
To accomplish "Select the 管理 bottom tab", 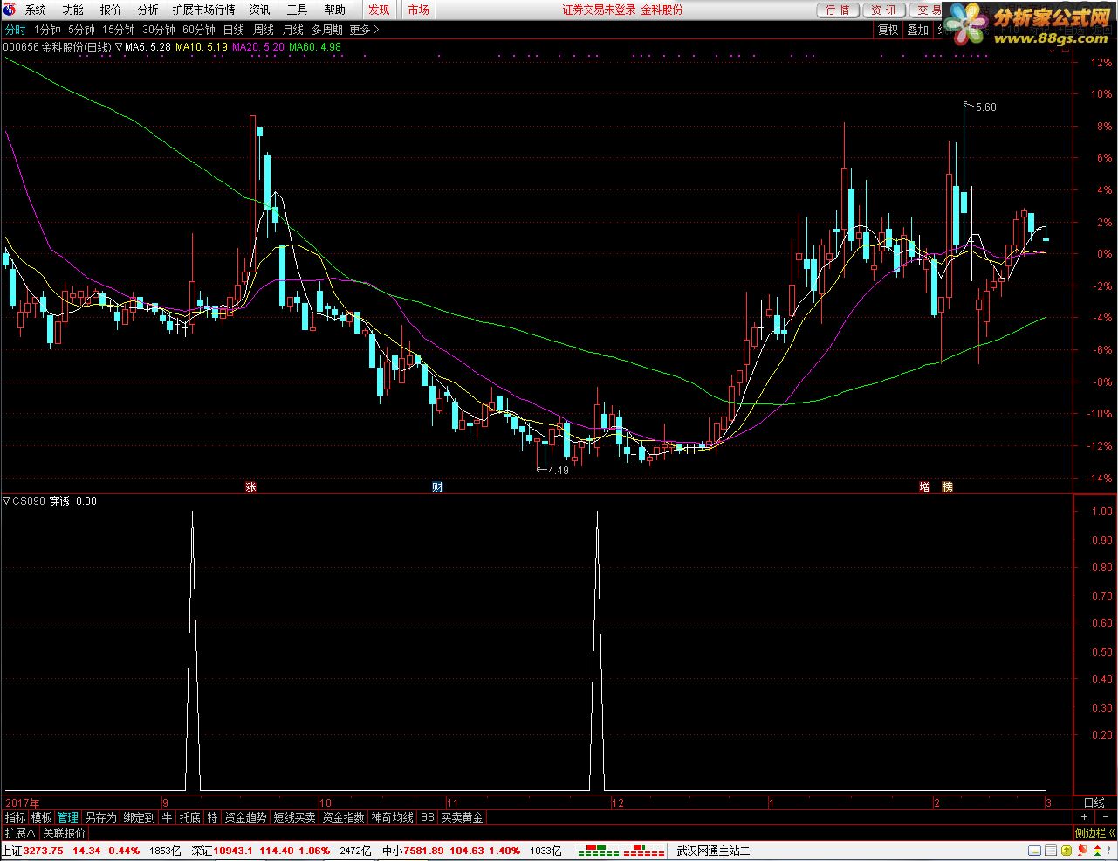I will pos(68,818).
